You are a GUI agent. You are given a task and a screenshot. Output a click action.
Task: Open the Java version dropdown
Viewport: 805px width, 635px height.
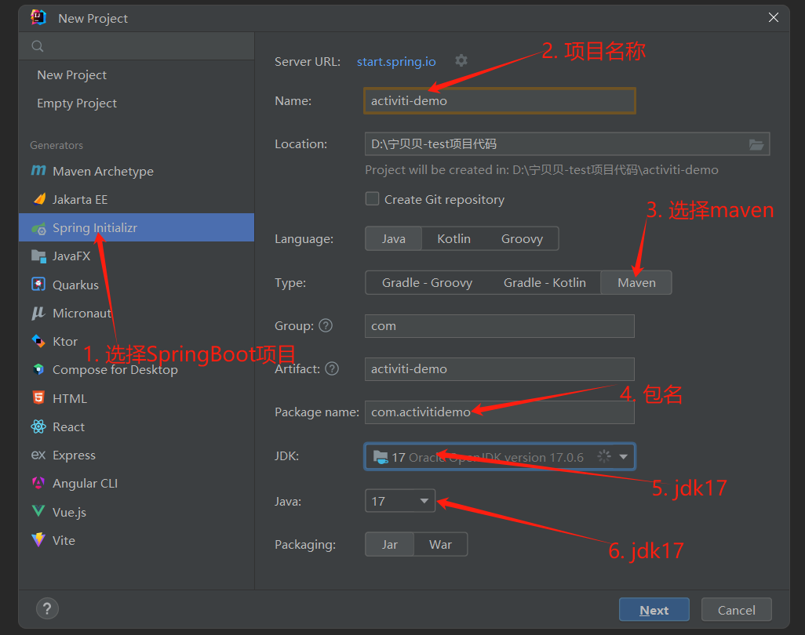point(400,501)
